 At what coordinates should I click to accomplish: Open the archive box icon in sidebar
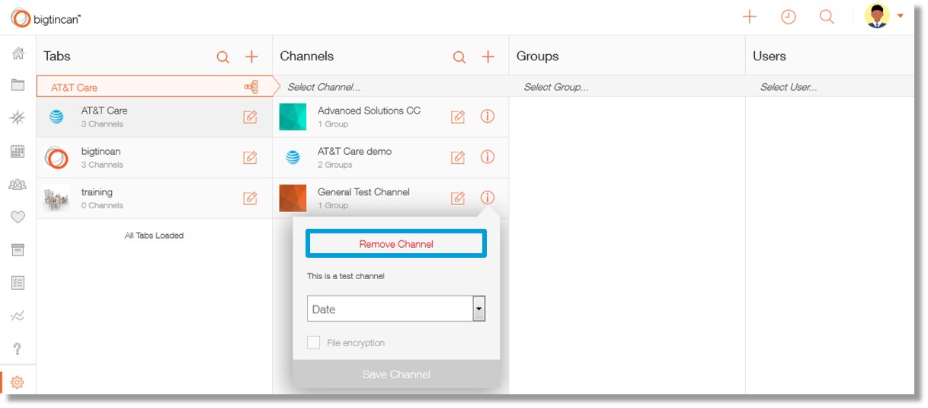[18, 250]
